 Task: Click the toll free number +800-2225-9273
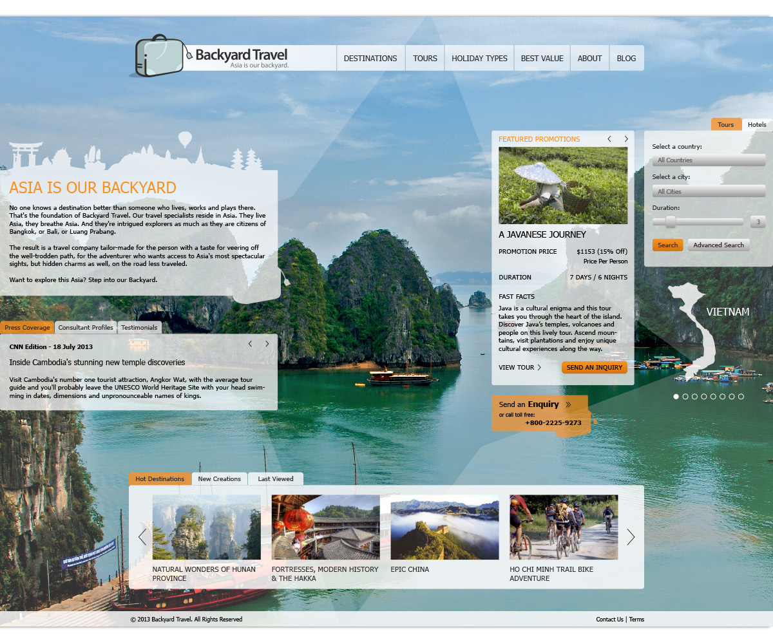coord(553,423)
